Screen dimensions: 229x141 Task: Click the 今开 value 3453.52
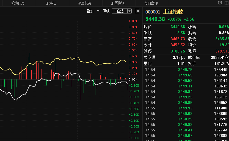(x=178, y=45)
